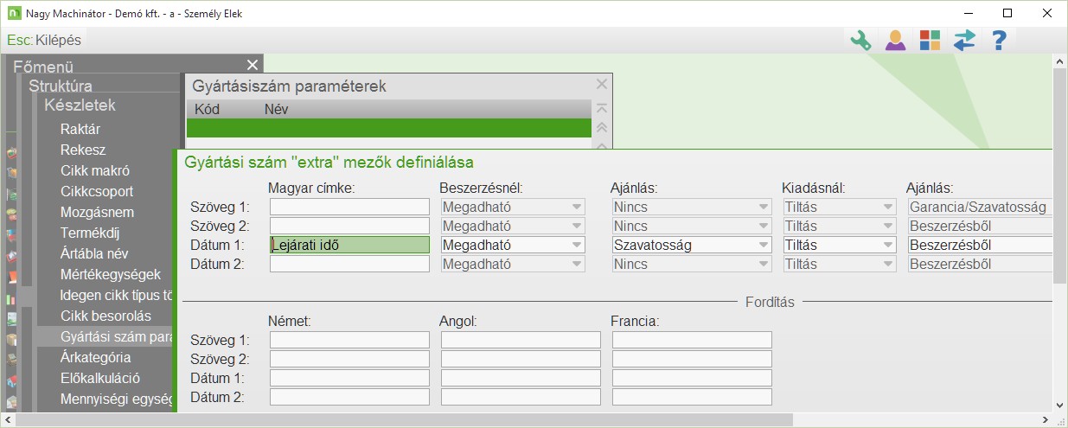Image resolution: width=1068 pixels, height=428 pixels.
Task: Page up with the double chevron icon
Action: click(602, 128)
